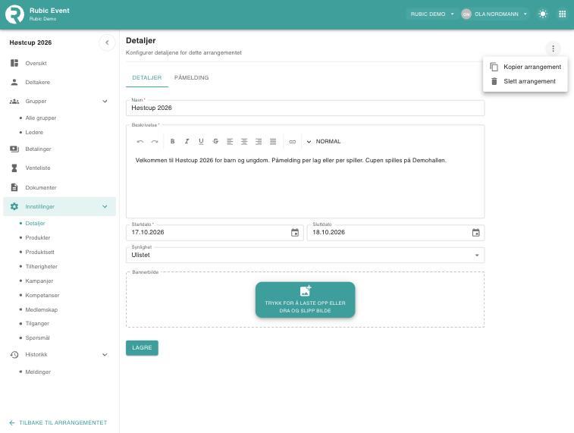The height and width of the screenshot is (433, 574).
Task: Redo edit in description editor
Action: tap(155, 142)
